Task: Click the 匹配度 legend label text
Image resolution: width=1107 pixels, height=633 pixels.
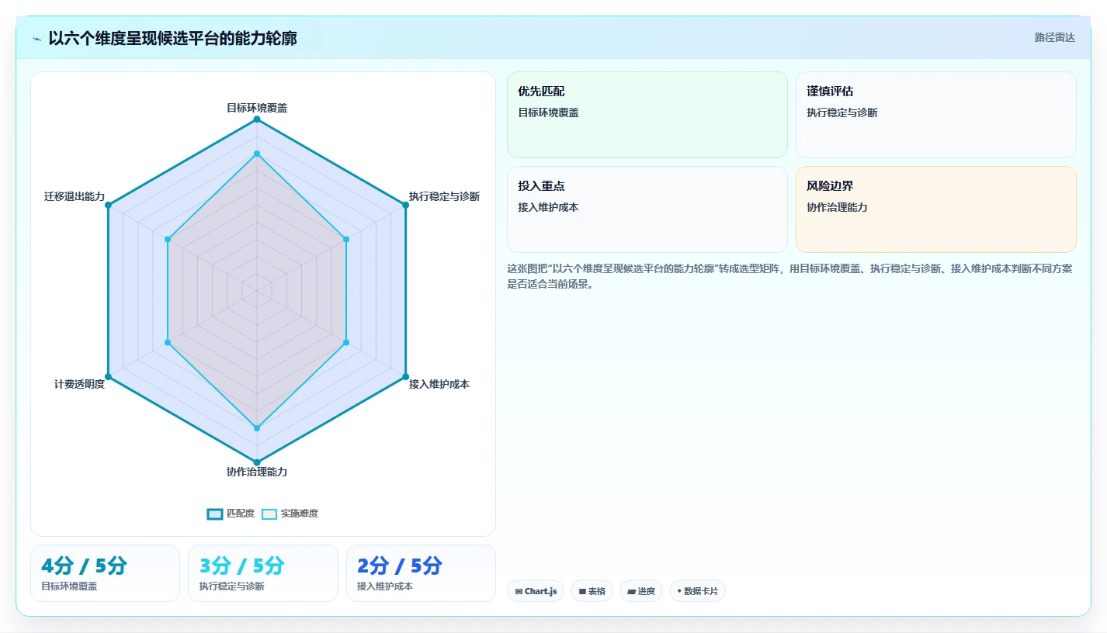Action: (x=241, y=514)
